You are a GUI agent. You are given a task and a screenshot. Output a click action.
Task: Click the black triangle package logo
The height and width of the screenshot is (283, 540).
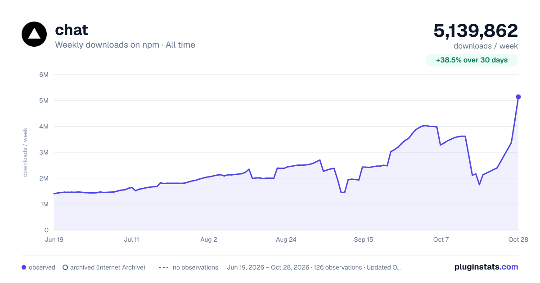[x=34, y=34]
